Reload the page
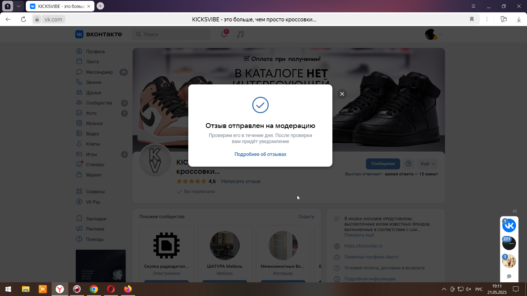 point(23,19)
